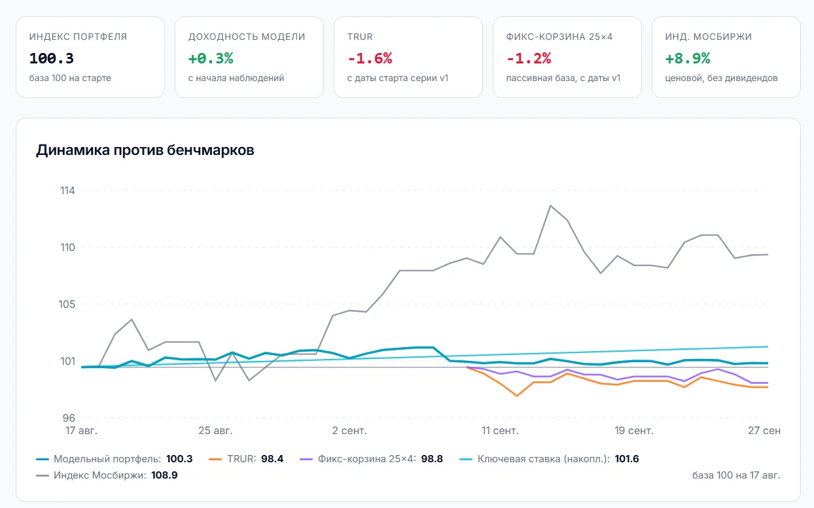The width and height of the screenshot is (814, 508).
Task: Select the Фикс-корзина 25×4 card value -1.2%
Action: [x=529, y=59]
